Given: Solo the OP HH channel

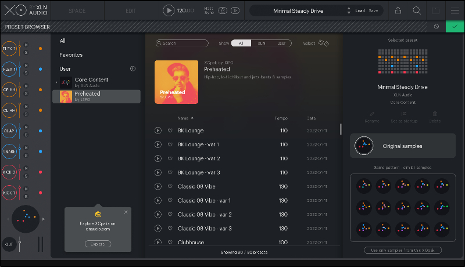Looking at the screenshot, I should pyautogui.click(x=26, y=94).
